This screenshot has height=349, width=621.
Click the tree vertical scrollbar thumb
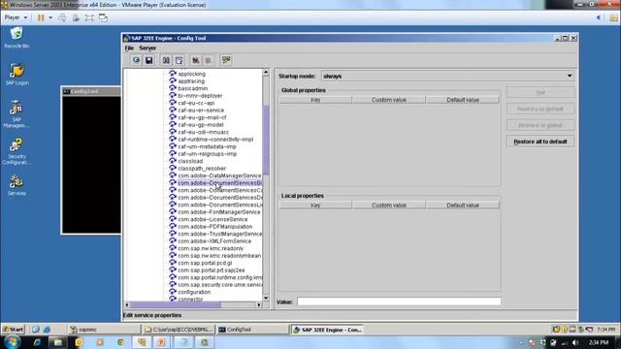tap(266, 140)
